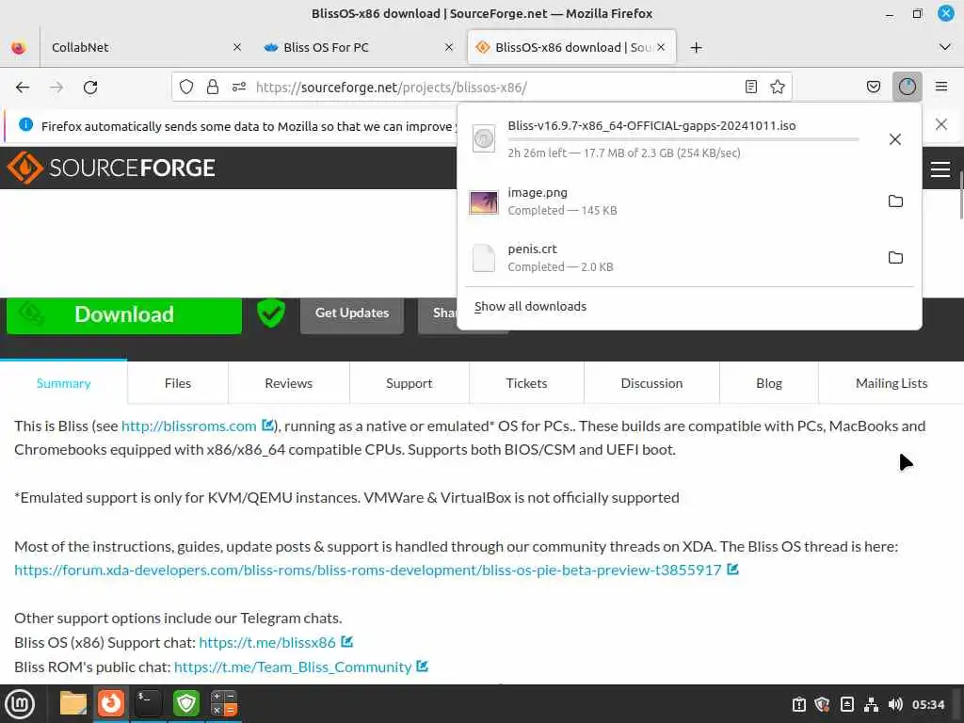Screen dimensions: 964x723
Task: Click the network tray icon
Action: coord(871,704)
